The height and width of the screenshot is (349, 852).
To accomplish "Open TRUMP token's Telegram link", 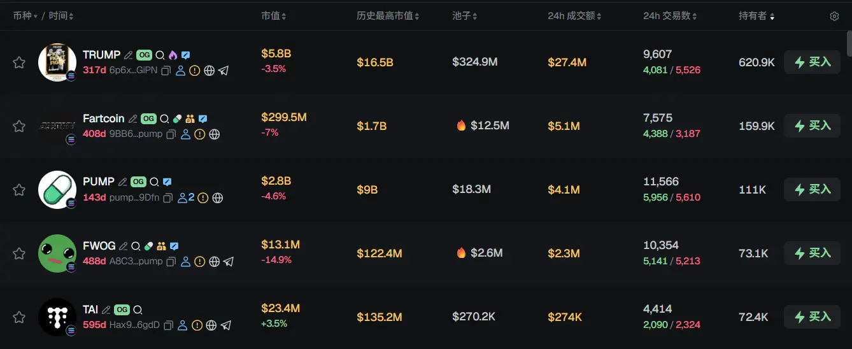I will [x=224, y=71].
